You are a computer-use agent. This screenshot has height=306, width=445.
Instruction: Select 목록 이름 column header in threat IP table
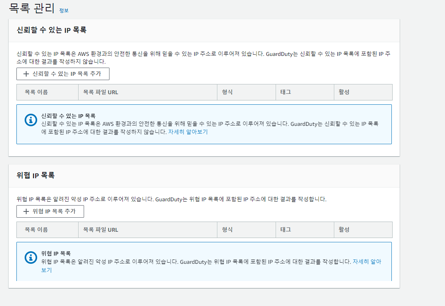[47, 230]
